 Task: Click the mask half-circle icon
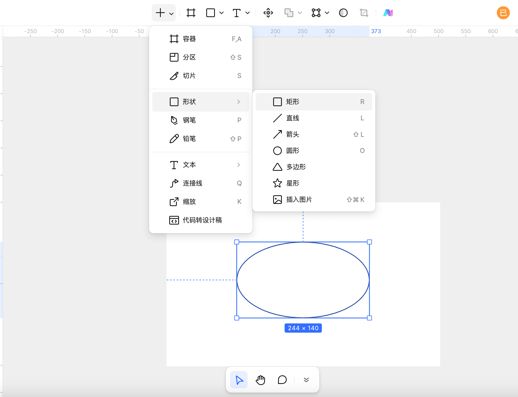click(343, 13)
